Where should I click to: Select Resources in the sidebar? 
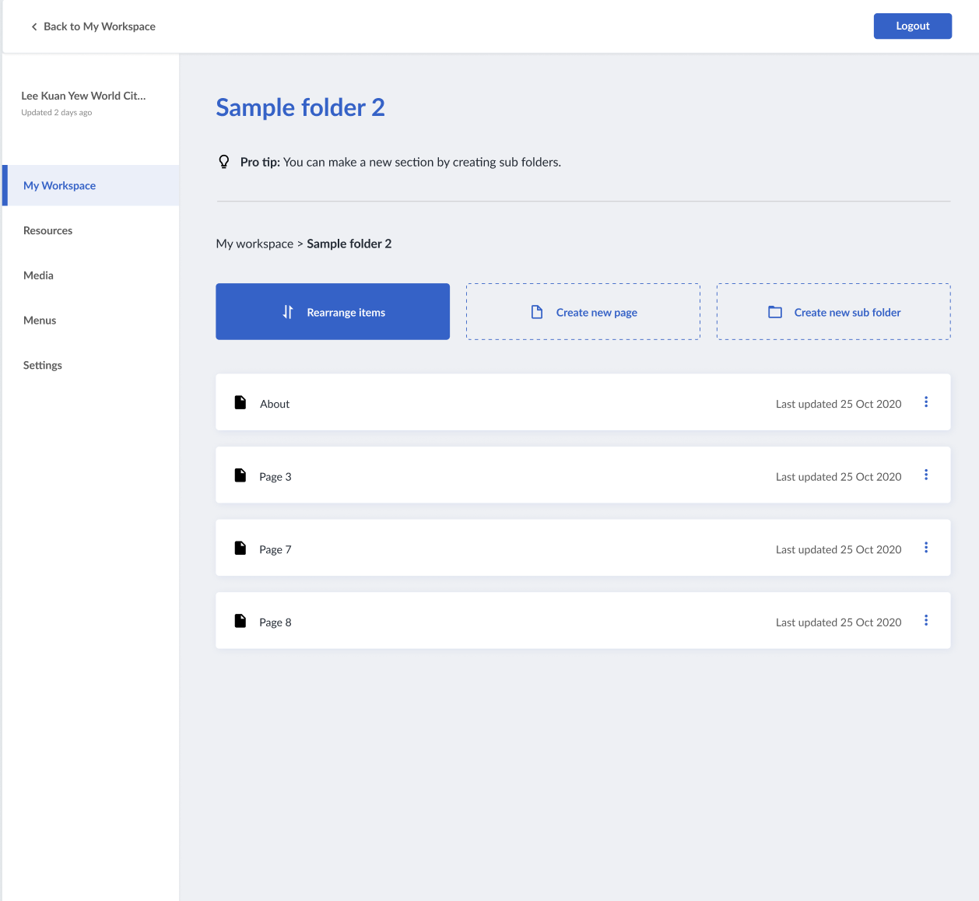coord(47,230)
